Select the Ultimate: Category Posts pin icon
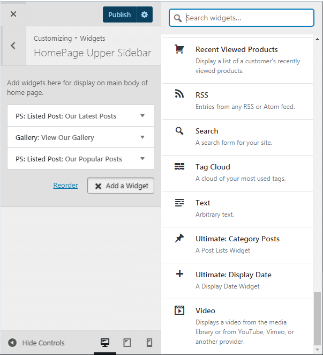 (x=179, y=238)
